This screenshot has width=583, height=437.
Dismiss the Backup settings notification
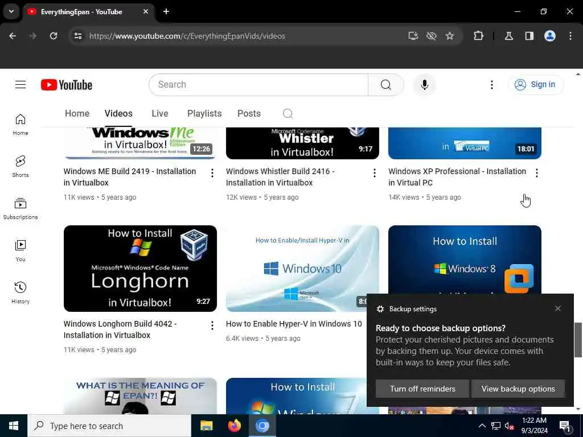pyautogui.click(x=558, y=308)
